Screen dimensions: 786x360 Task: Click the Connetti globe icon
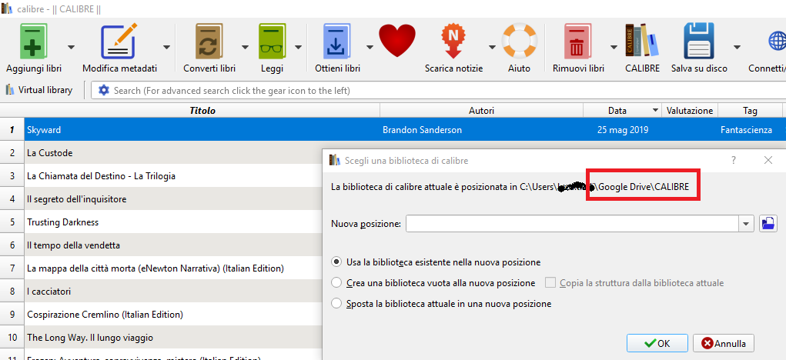[x=777, y=41]
